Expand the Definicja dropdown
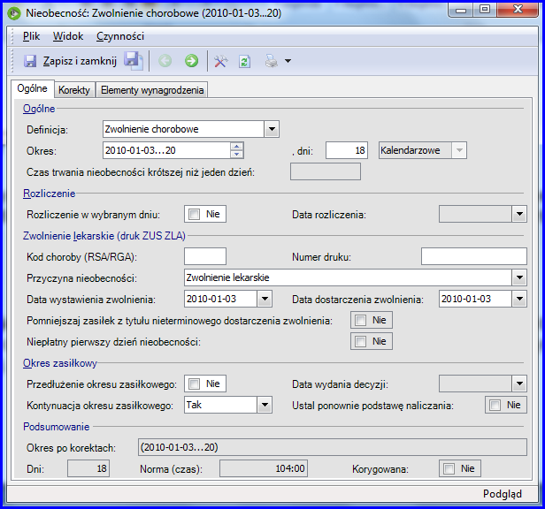This screenshot has width=545, height=509. tap(272, 129)
